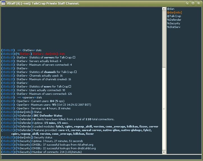203x161 pixels.
Task: Click the OperServ 'Maximum users: 95' line
Action: click(46, 105)
